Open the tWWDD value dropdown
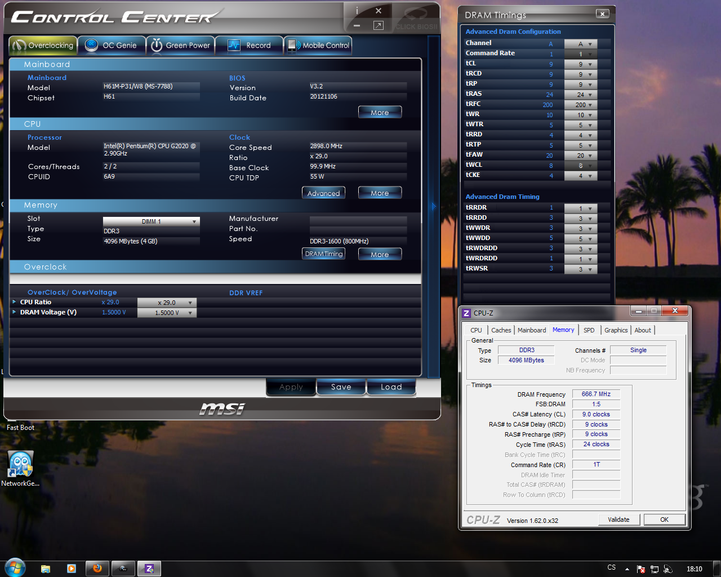The width and height of the screenshot is (721, 577). pos(580,239)
